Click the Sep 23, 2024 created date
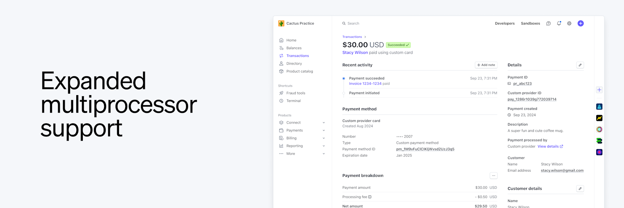Image resolution: width=624 pixels, height=208 pixels. [x=524, y=115]
